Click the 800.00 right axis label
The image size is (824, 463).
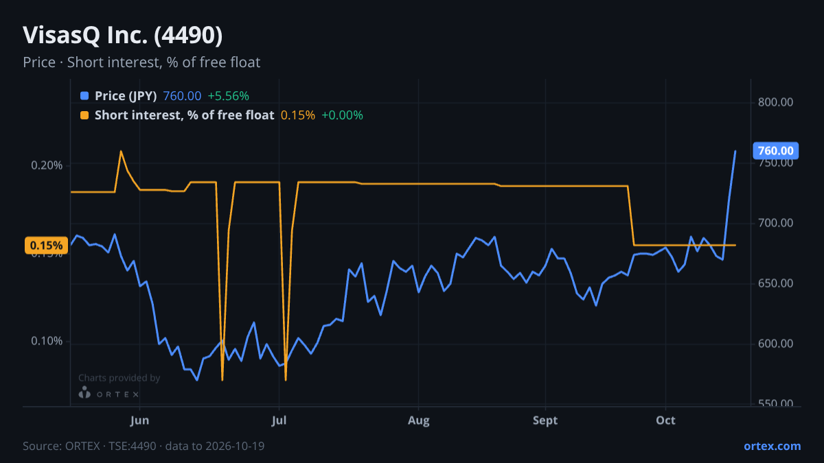[776, 102]
